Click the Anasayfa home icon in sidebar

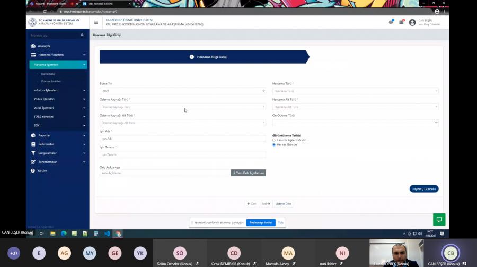pyautogui.click(x=33, y=46)
